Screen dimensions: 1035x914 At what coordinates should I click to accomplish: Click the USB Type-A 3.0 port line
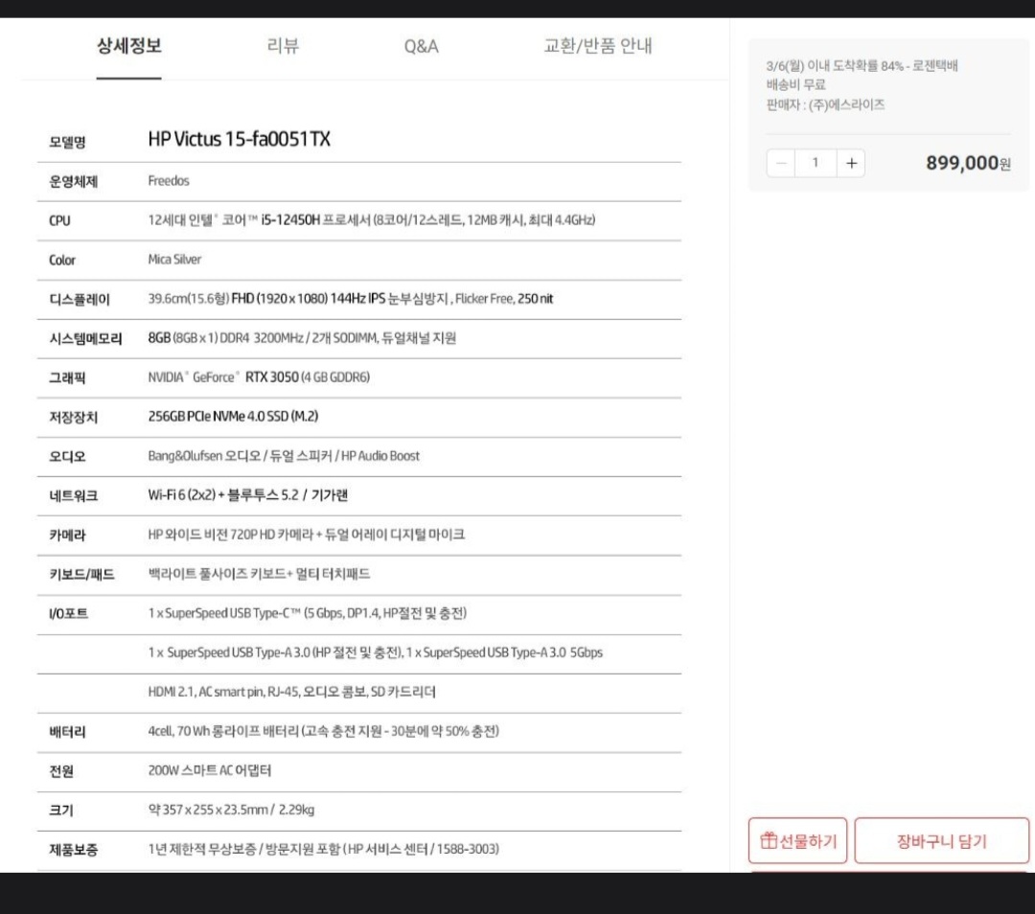click(x=375, y=652)
